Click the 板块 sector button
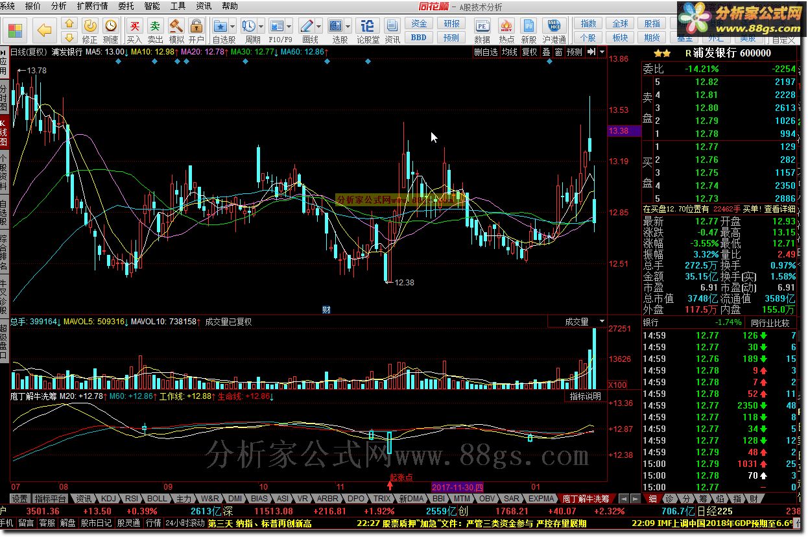808x537 pixels. [620, 38]
